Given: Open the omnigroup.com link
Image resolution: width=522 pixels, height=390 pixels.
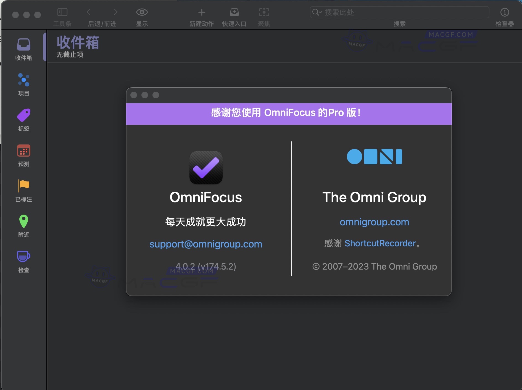Looking at the screenshot, I should (x=374, y=222).
